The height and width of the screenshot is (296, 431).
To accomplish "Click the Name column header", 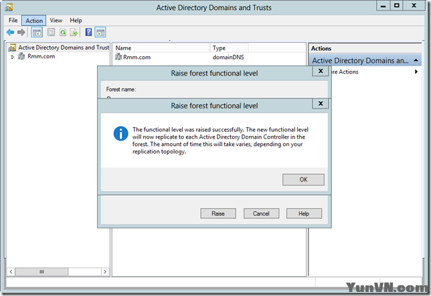I will 161,48.
